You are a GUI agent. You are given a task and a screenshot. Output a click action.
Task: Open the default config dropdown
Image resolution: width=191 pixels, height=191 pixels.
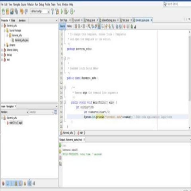[40, 12]
